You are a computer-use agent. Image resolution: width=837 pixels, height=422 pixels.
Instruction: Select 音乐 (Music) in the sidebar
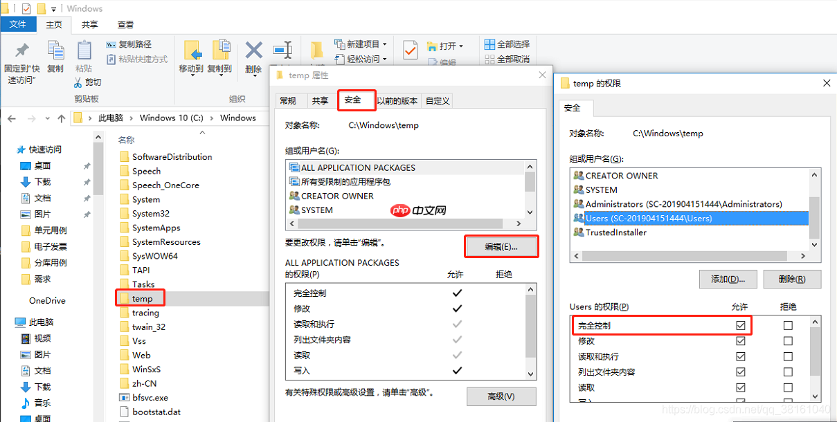click(35, 403)
